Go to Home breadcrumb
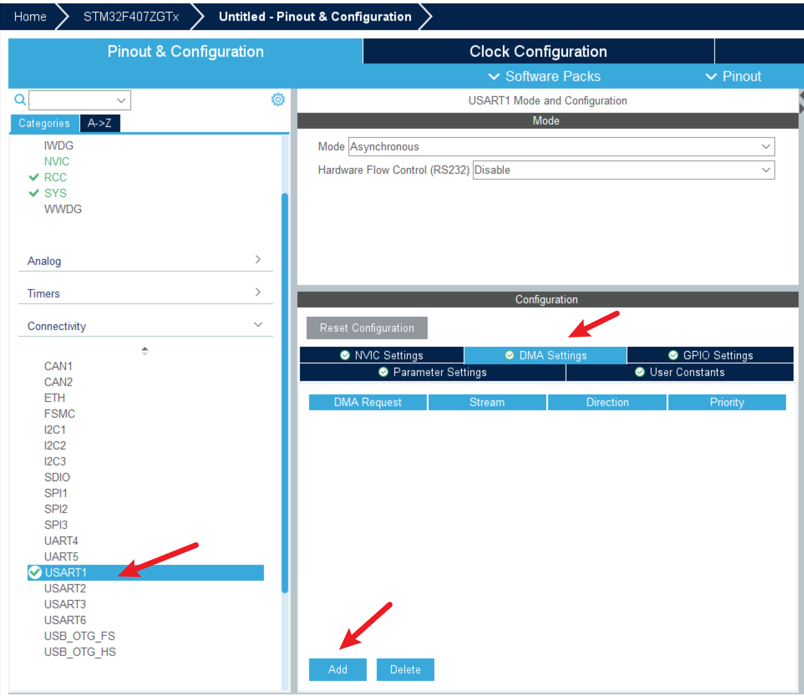Viewport: 804px width, 696px height. [30, 17]
